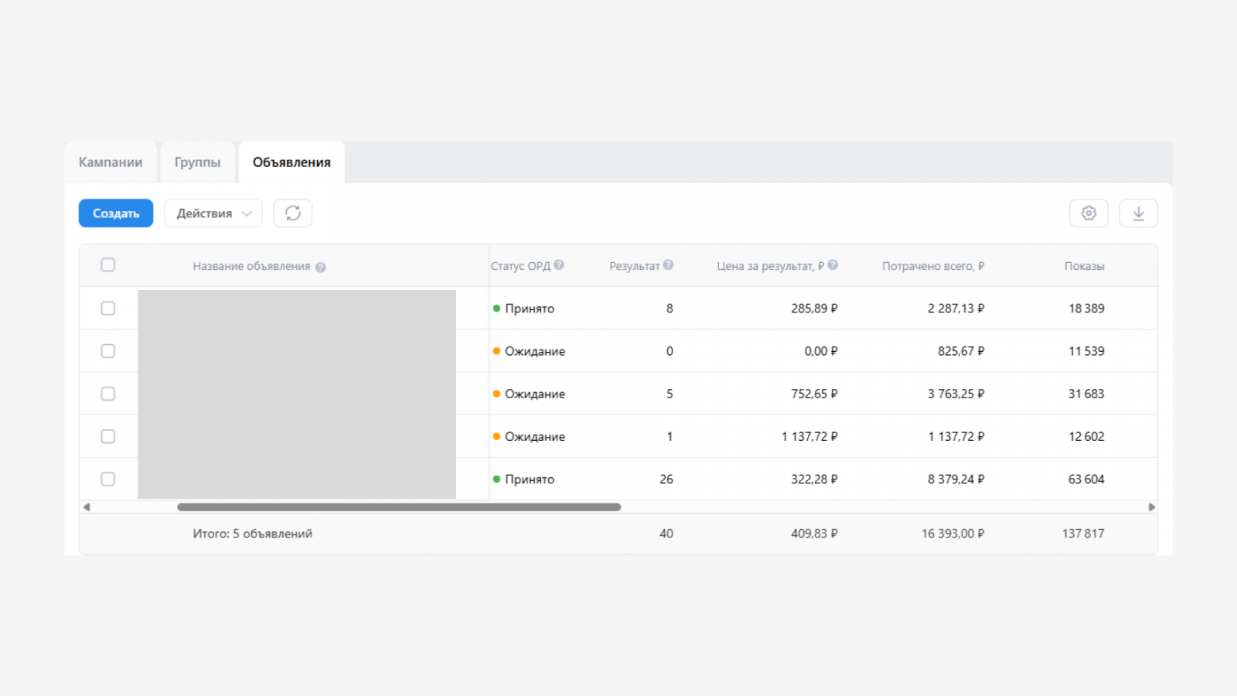
Task: Click the Статус ОРД column header
Action: point(520,266)
